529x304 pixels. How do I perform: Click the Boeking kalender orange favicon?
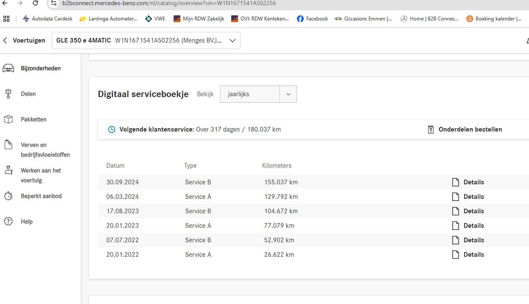click(x=469, y=19)
